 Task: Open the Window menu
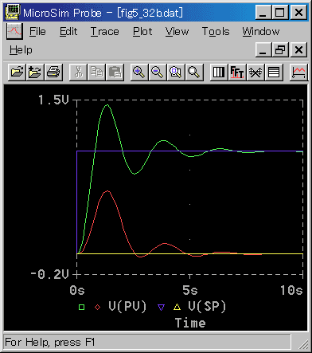[261, 32]
